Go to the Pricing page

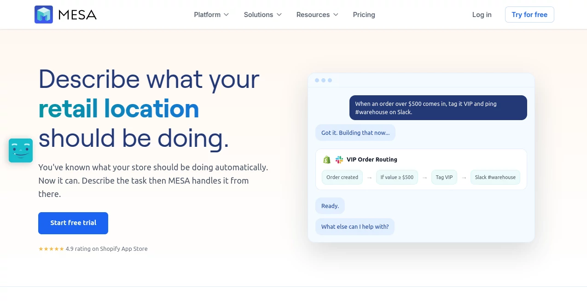tap(364, 15)
